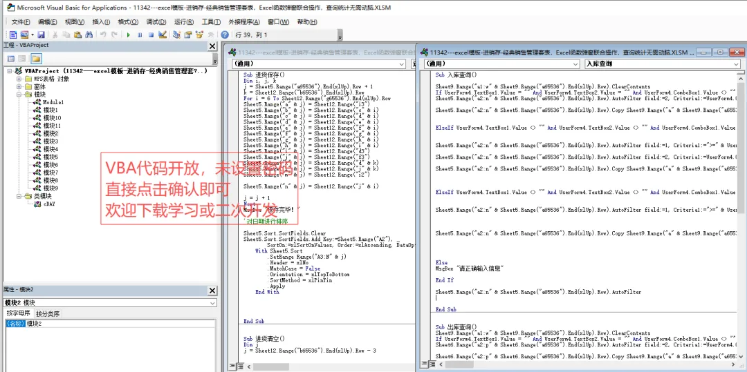747x372 pixels.
Task: Select 模块5 in the project tree
Action: [50, 157]
